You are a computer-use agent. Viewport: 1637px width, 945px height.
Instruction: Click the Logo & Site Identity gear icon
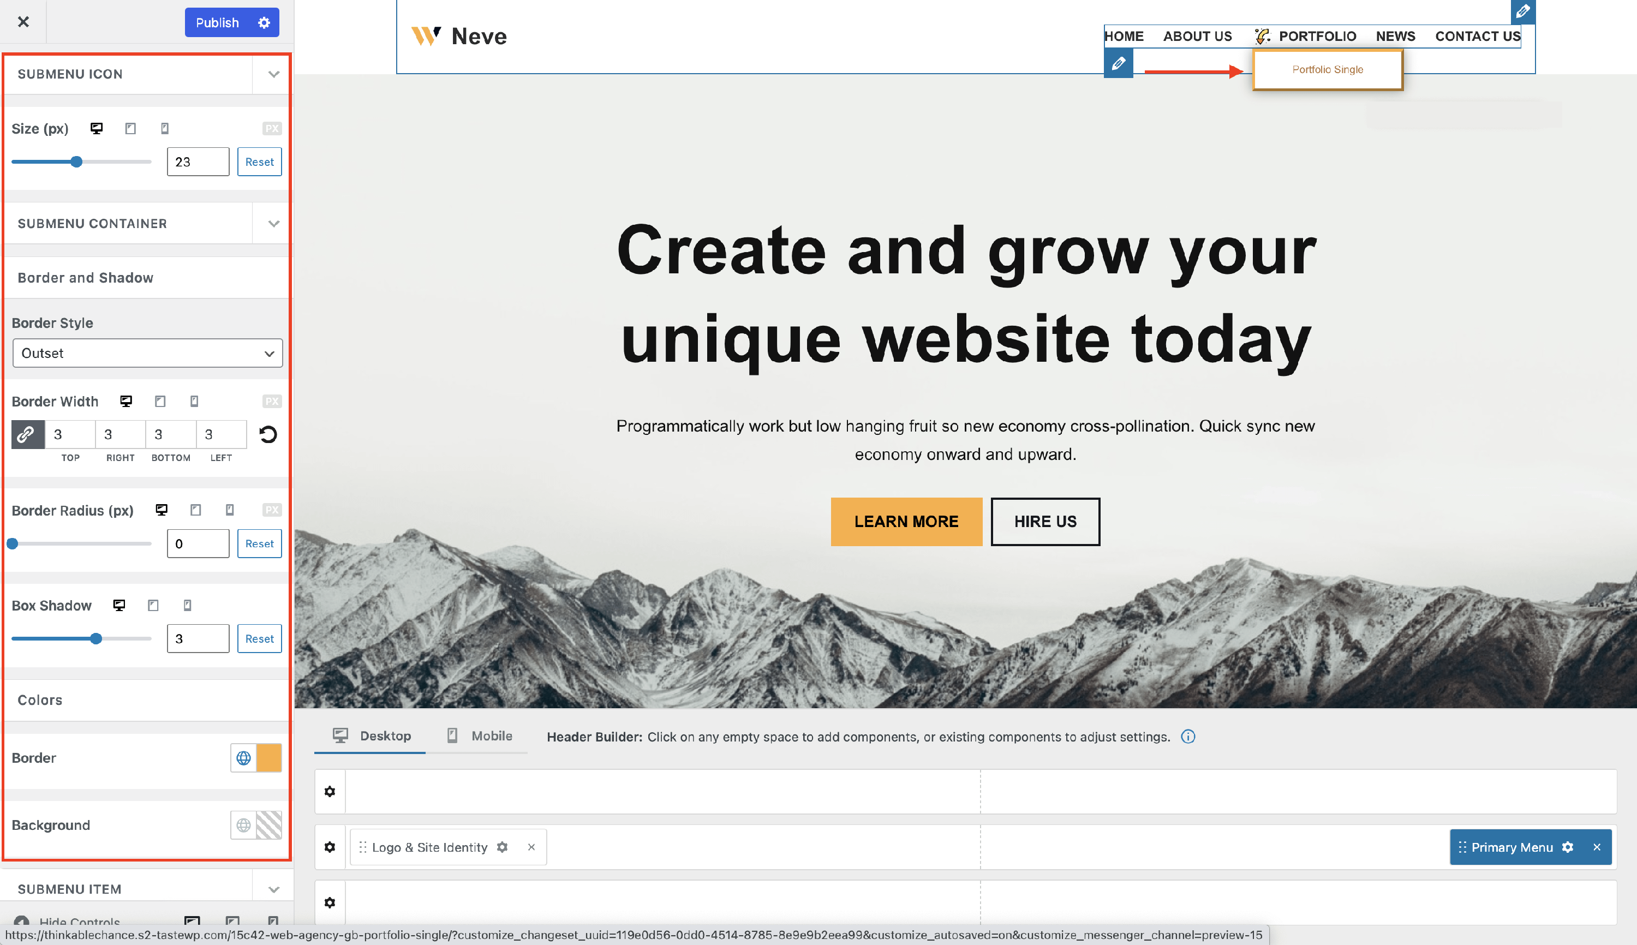click(502, 847)
